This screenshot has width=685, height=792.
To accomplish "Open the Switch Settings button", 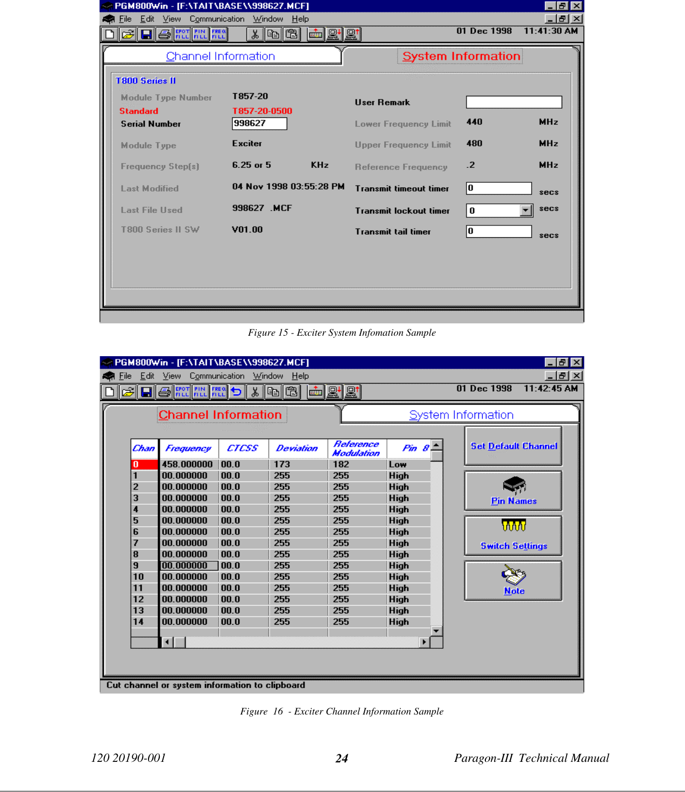I will 514,535.
